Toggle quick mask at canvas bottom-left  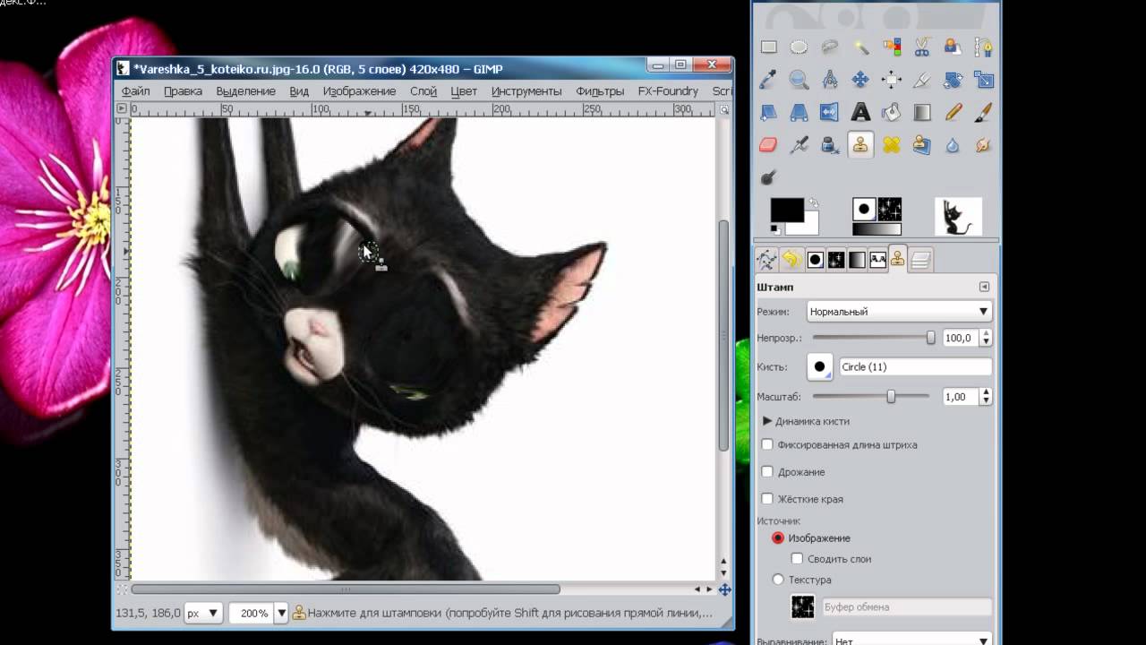pos(122,589)
